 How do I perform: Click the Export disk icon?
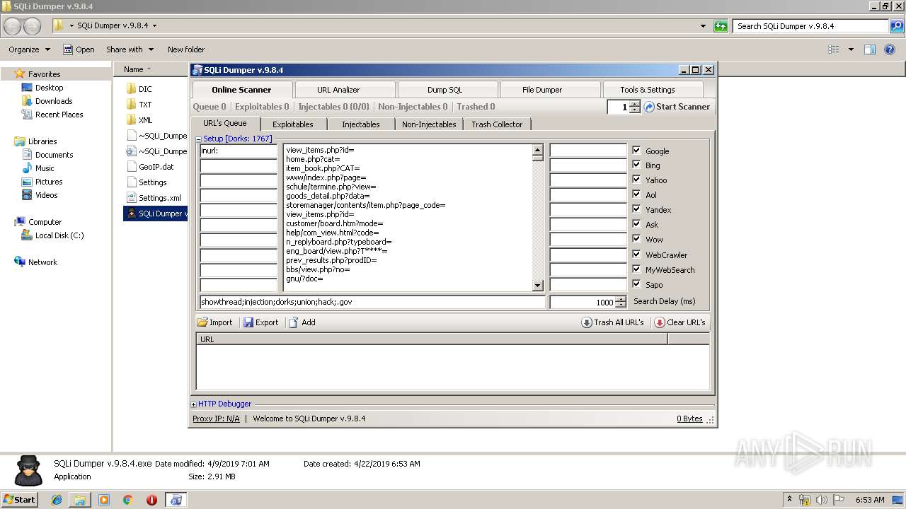[248, 322]
